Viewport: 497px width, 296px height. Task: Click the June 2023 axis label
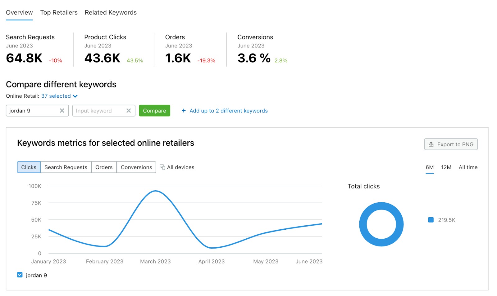(x=309, y=261)
